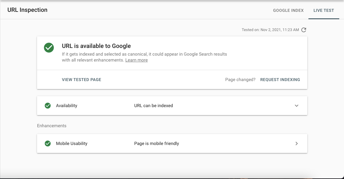Switch to the Google Index tab
The width and height of the screenshot is (344, 179).
pos(288,10)
